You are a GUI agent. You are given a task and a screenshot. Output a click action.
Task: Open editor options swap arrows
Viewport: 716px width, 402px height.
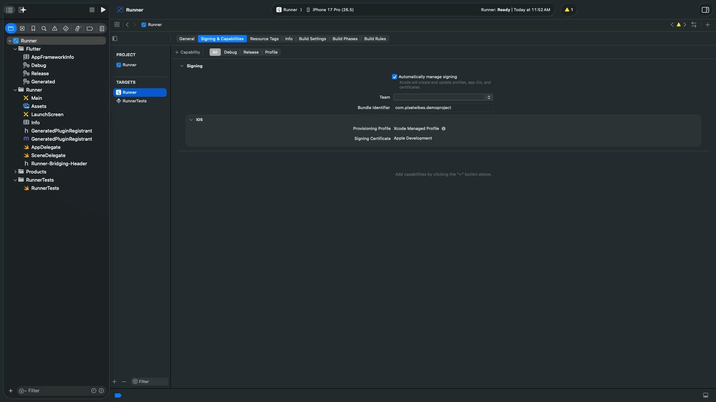point(694,25)
